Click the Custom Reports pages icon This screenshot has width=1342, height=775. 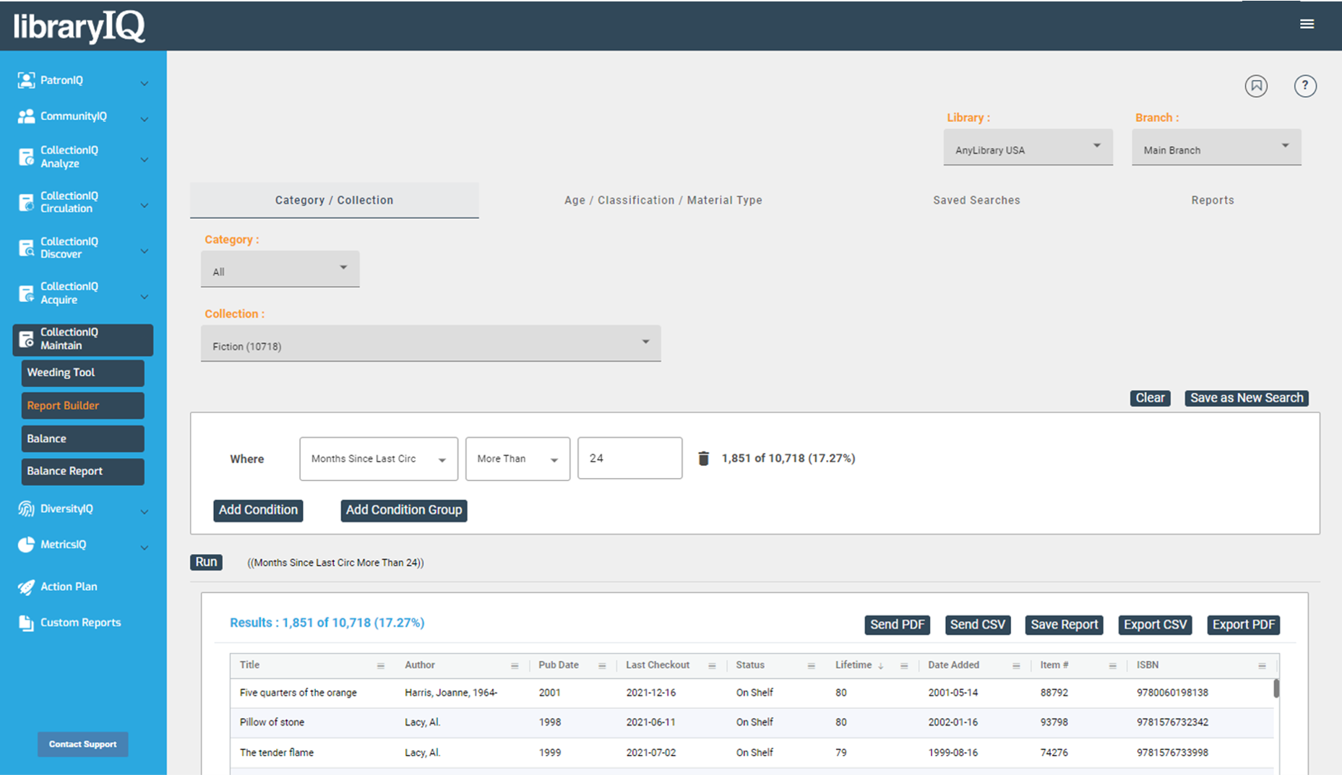click(x=27, y=622)
